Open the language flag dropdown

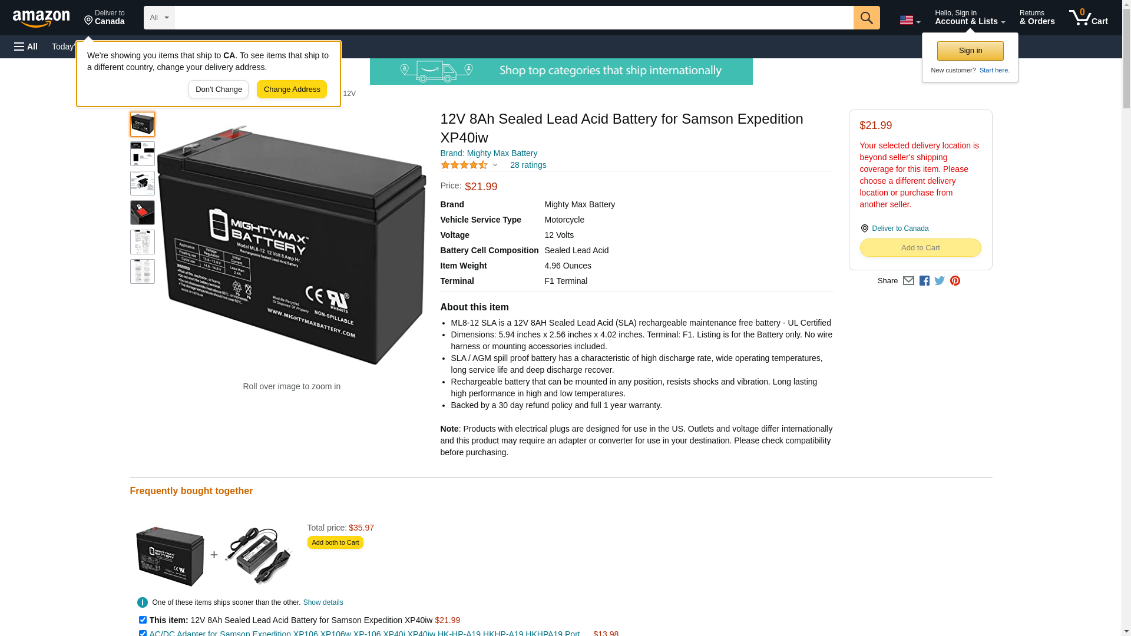(x=910, y=20)
